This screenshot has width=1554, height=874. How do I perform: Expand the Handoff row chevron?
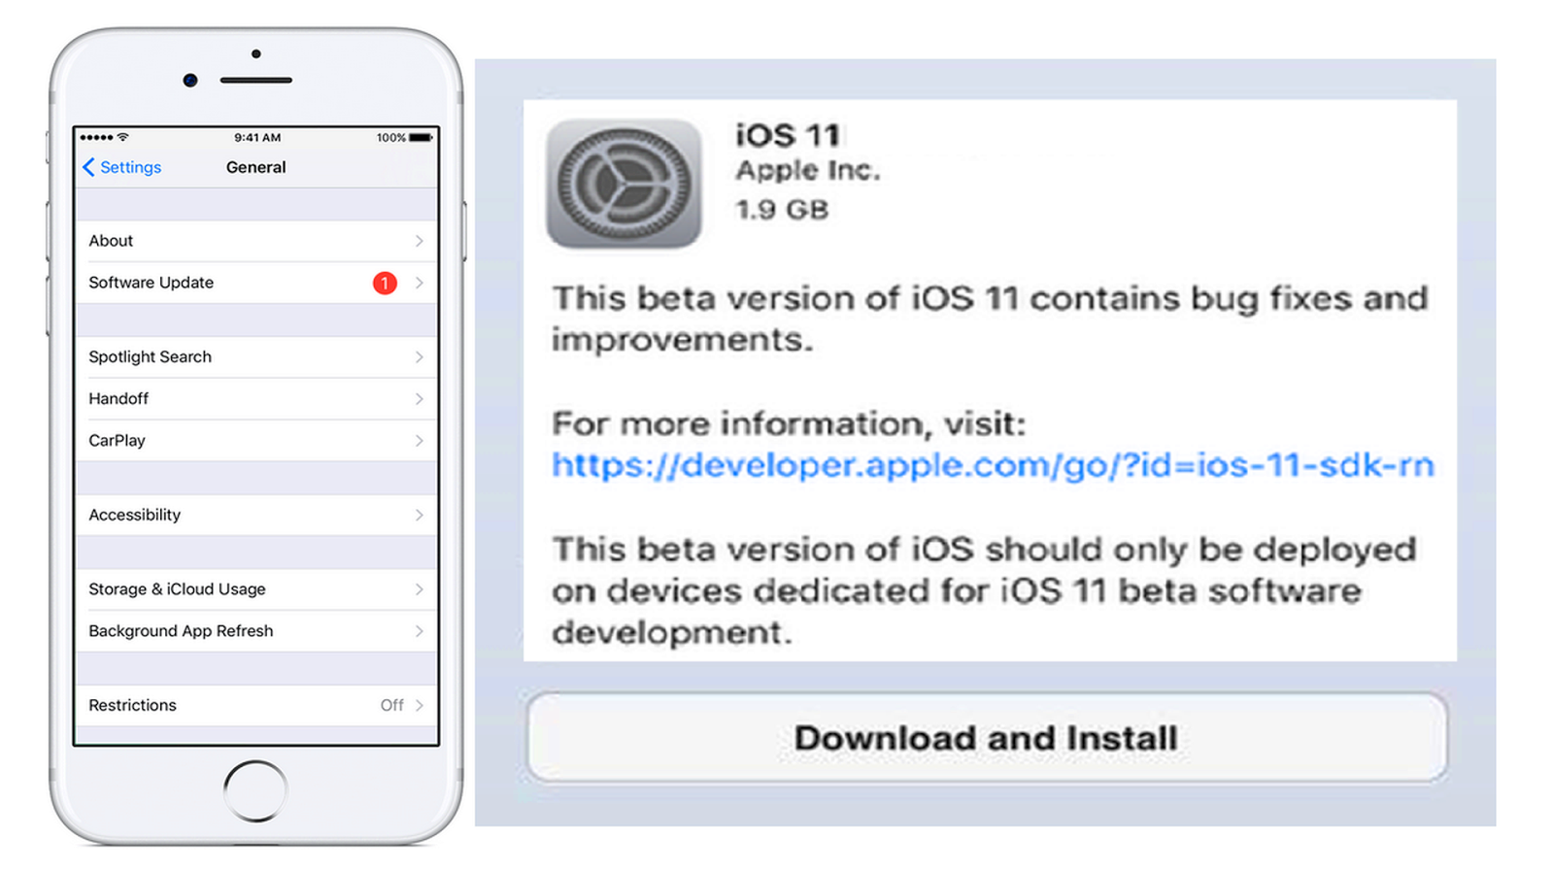[420, 398]
